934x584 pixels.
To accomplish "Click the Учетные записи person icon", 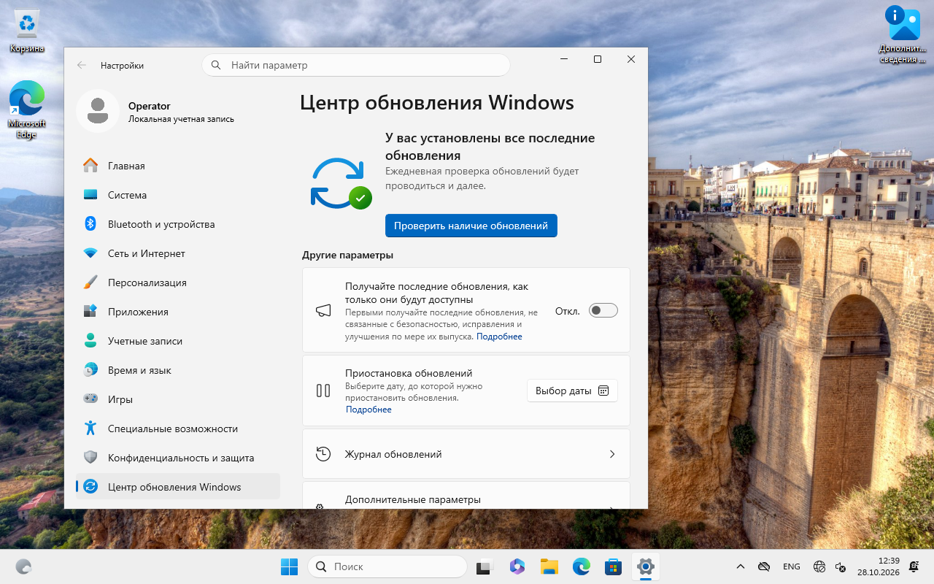I will (90, 341).
